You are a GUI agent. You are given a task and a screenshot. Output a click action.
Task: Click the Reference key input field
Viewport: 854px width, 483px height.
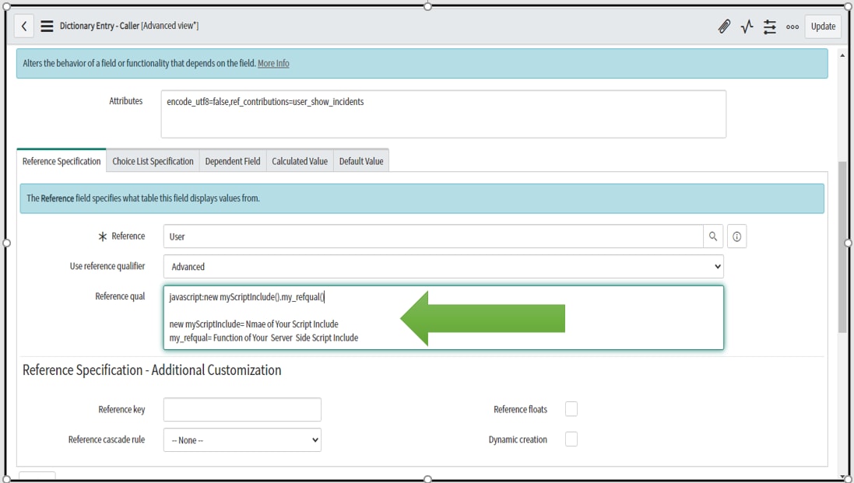(x=241, y=409)
